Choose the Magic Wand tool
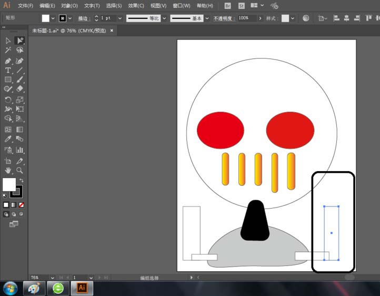Image resolution: width=380 pixels, height=296 pixels. click(x=8, y=51)
